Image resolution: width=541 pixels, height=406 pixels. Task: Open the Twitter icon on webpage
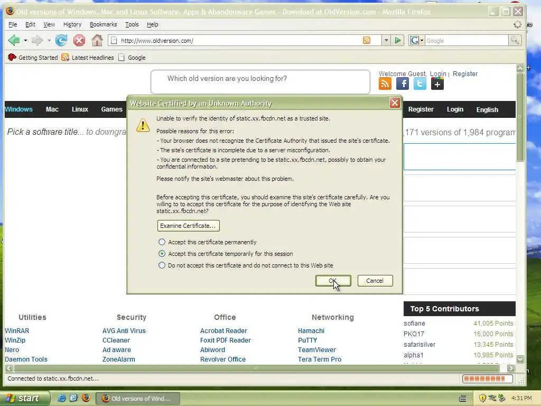tap(419, 84)
